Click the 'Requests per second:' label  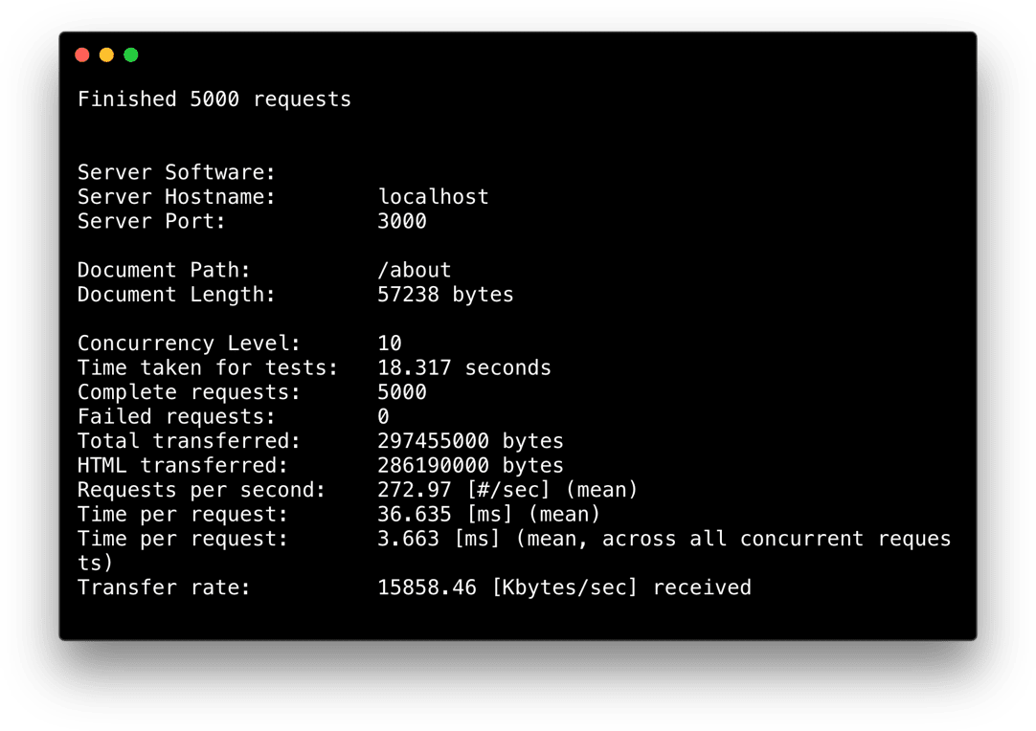point(201,490)
